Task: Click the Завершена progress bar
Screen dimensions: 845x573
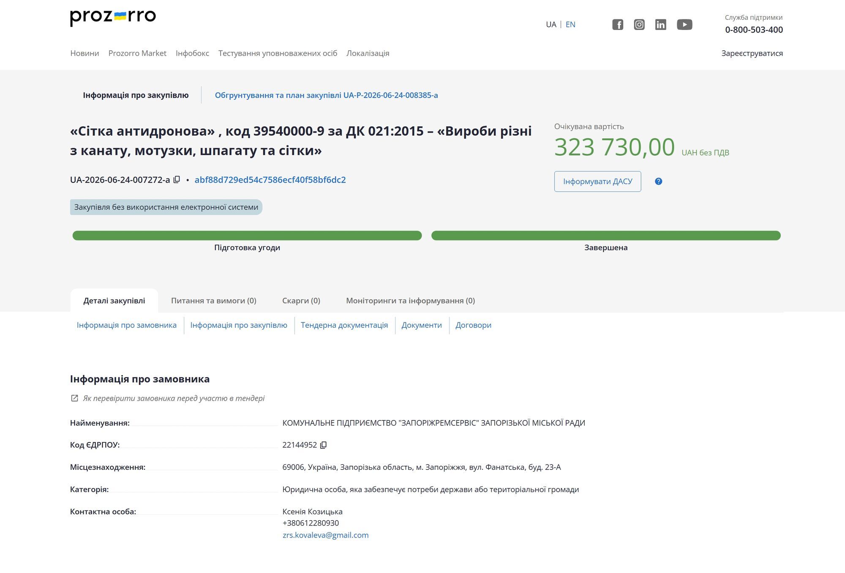Action: click(x=606, y=235)
